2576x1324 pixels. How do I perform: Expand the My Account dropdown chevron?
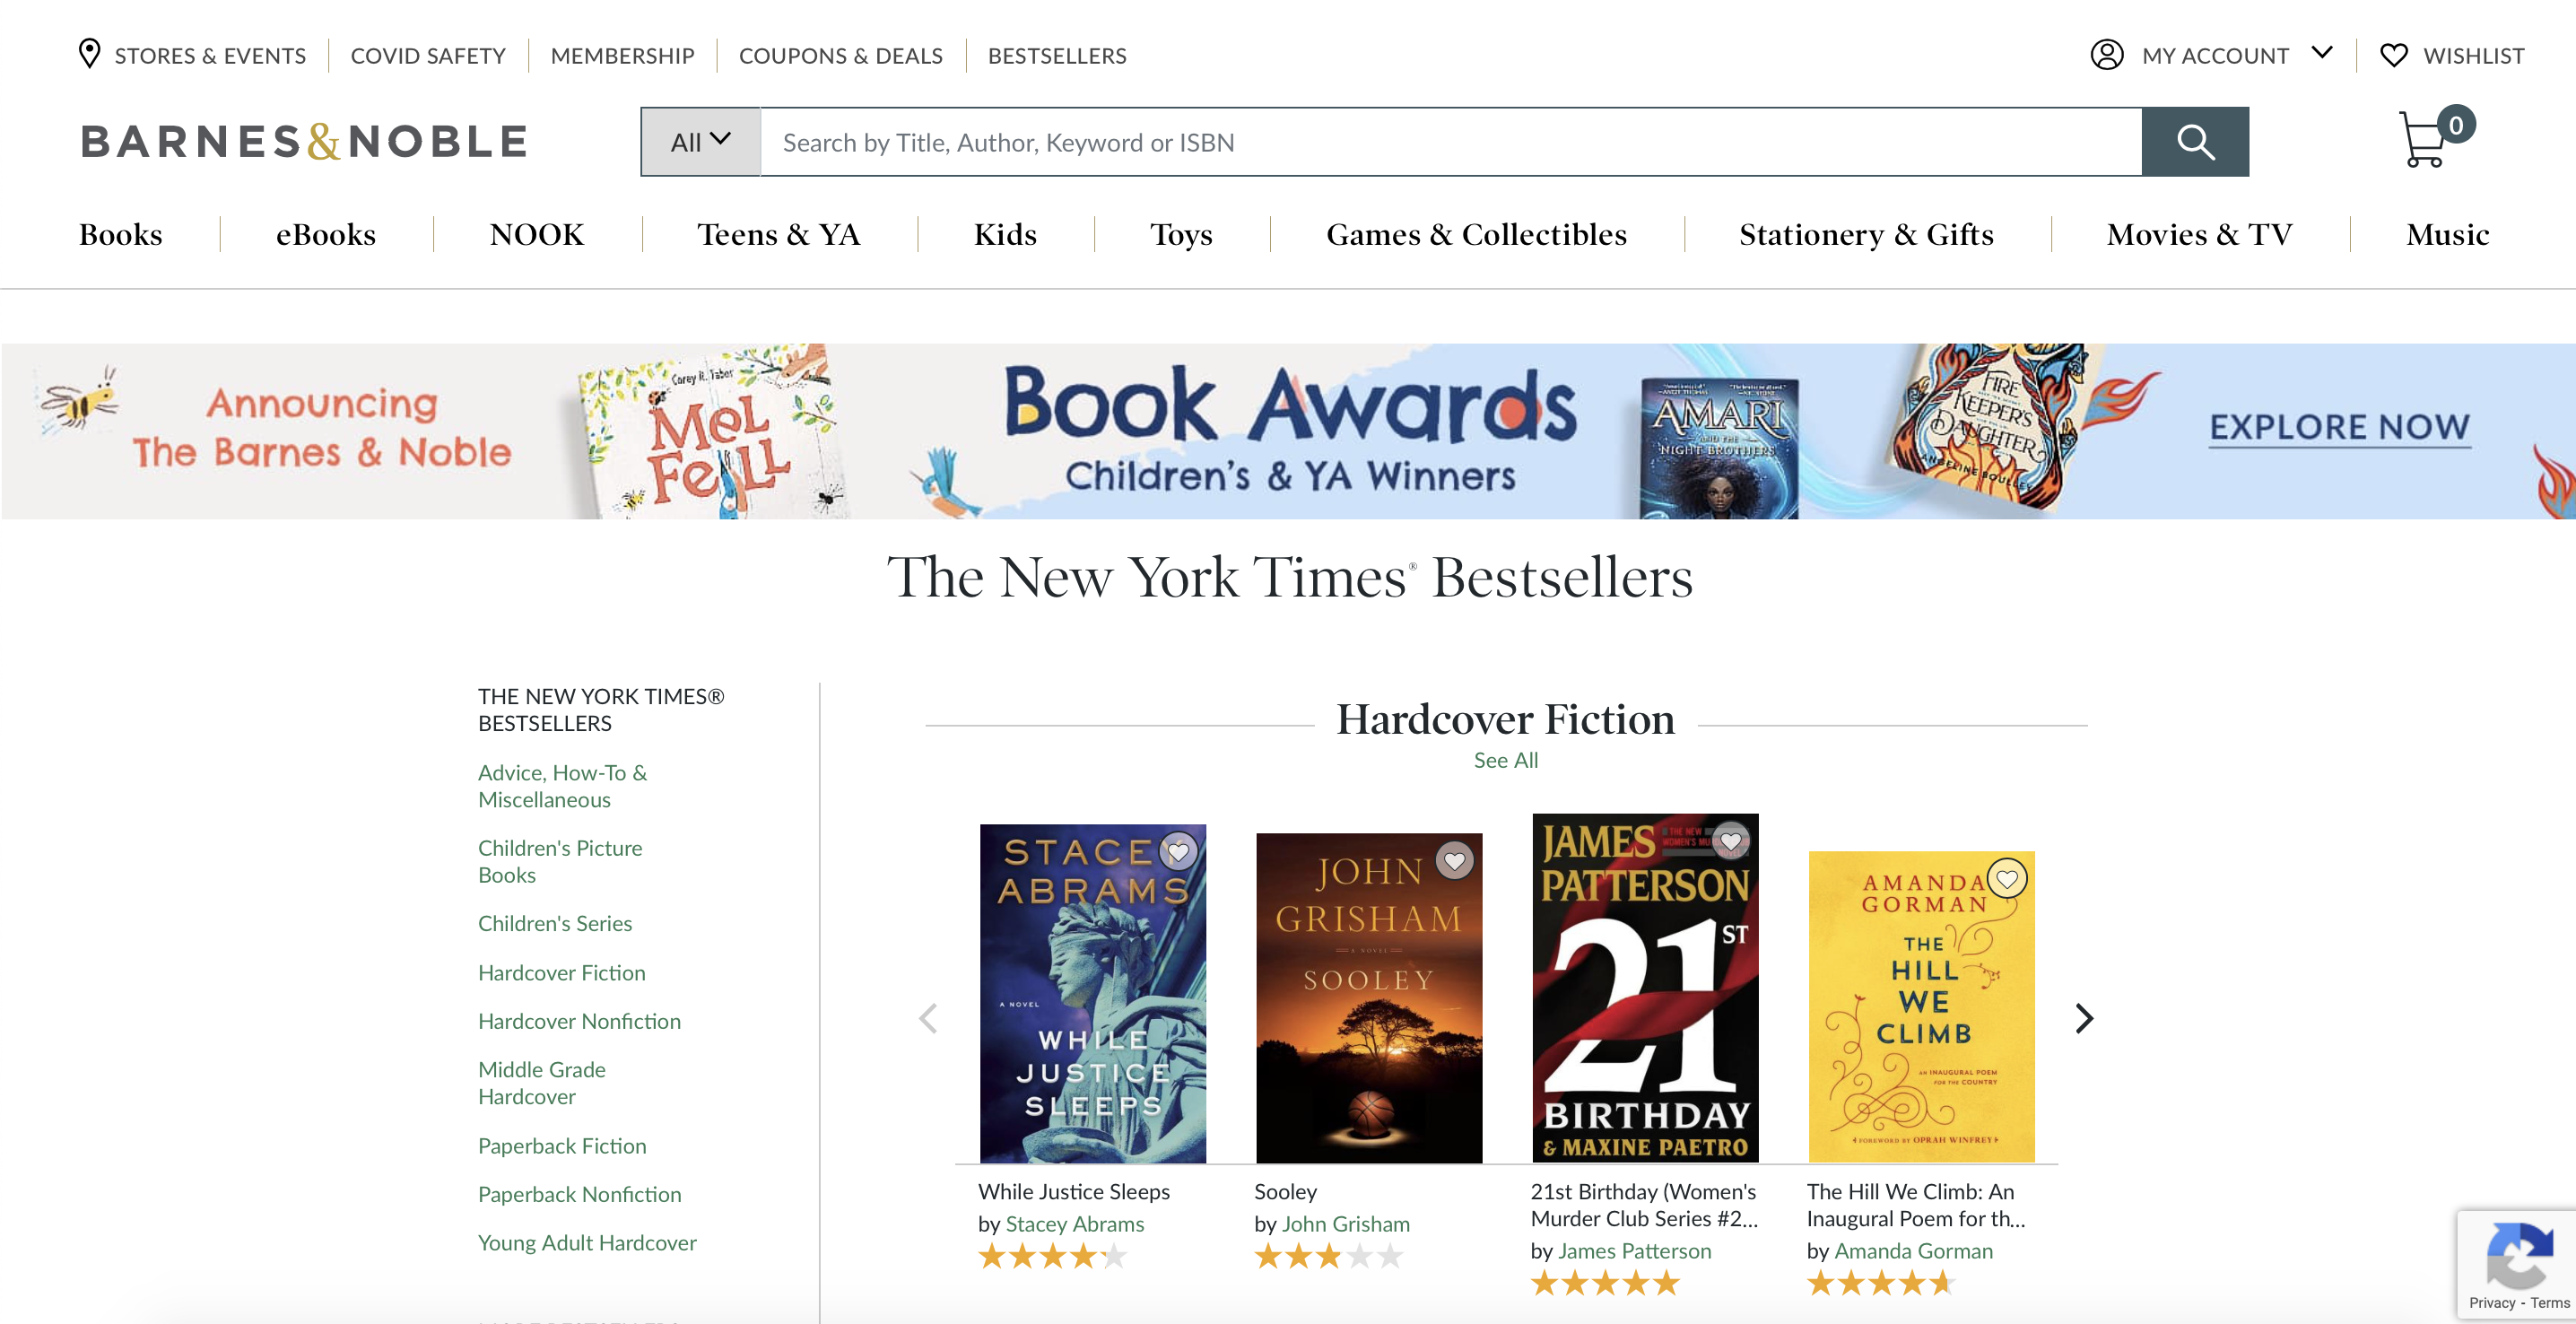point(2322,53)
